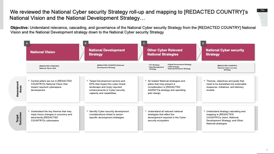Select the 'Other Cyber Relevant National Strategies' header
This screenshot has height=154, width=274.
(170, 52)
